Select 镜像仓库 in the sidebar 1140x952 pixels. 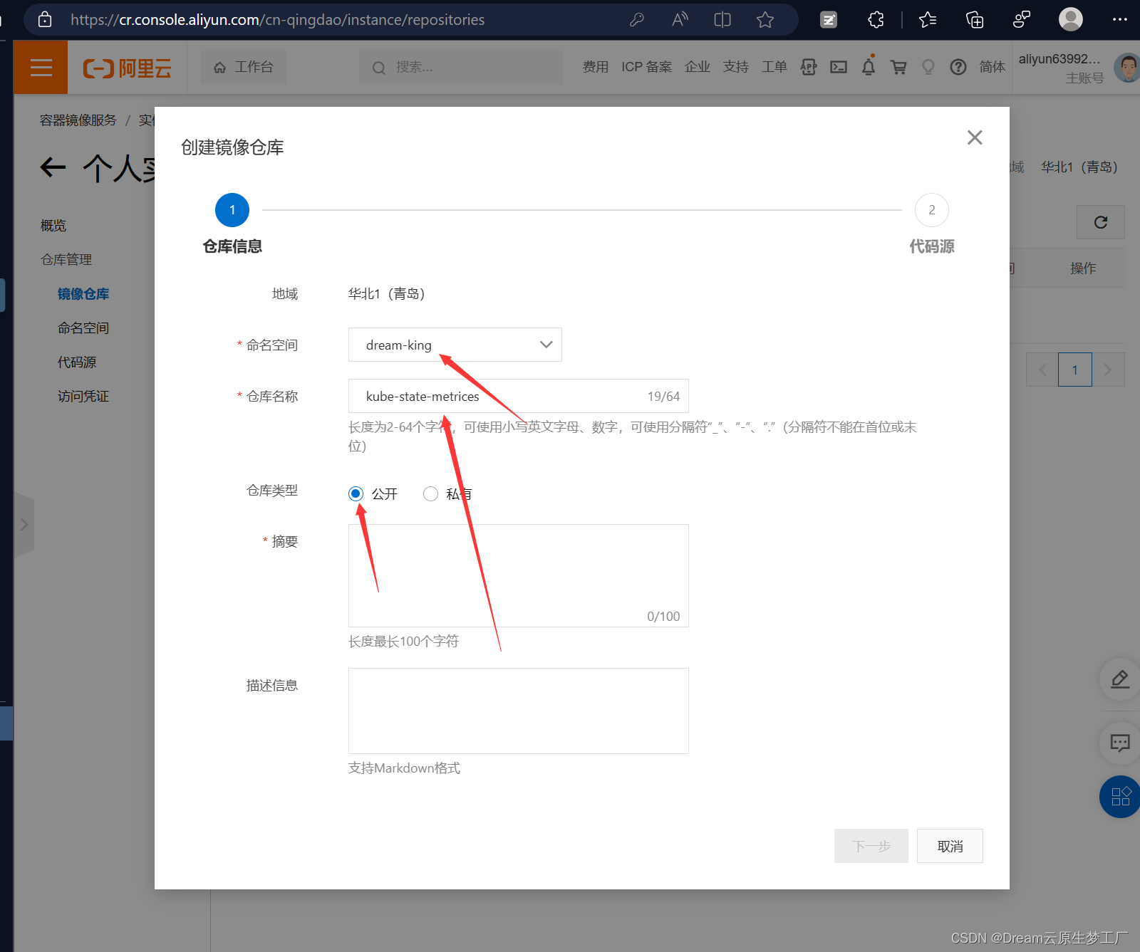tap(83, 294)
